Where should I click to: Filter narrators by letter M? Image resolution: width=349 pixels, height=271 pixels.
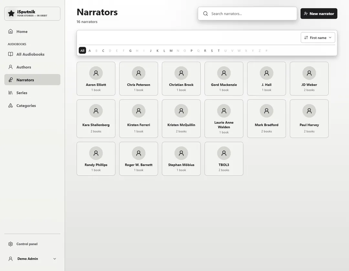(171, 51)
